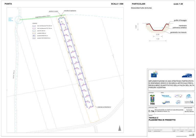
Task: Click the pozzetto 60X60X100 legend symbol
Action: 34,36
